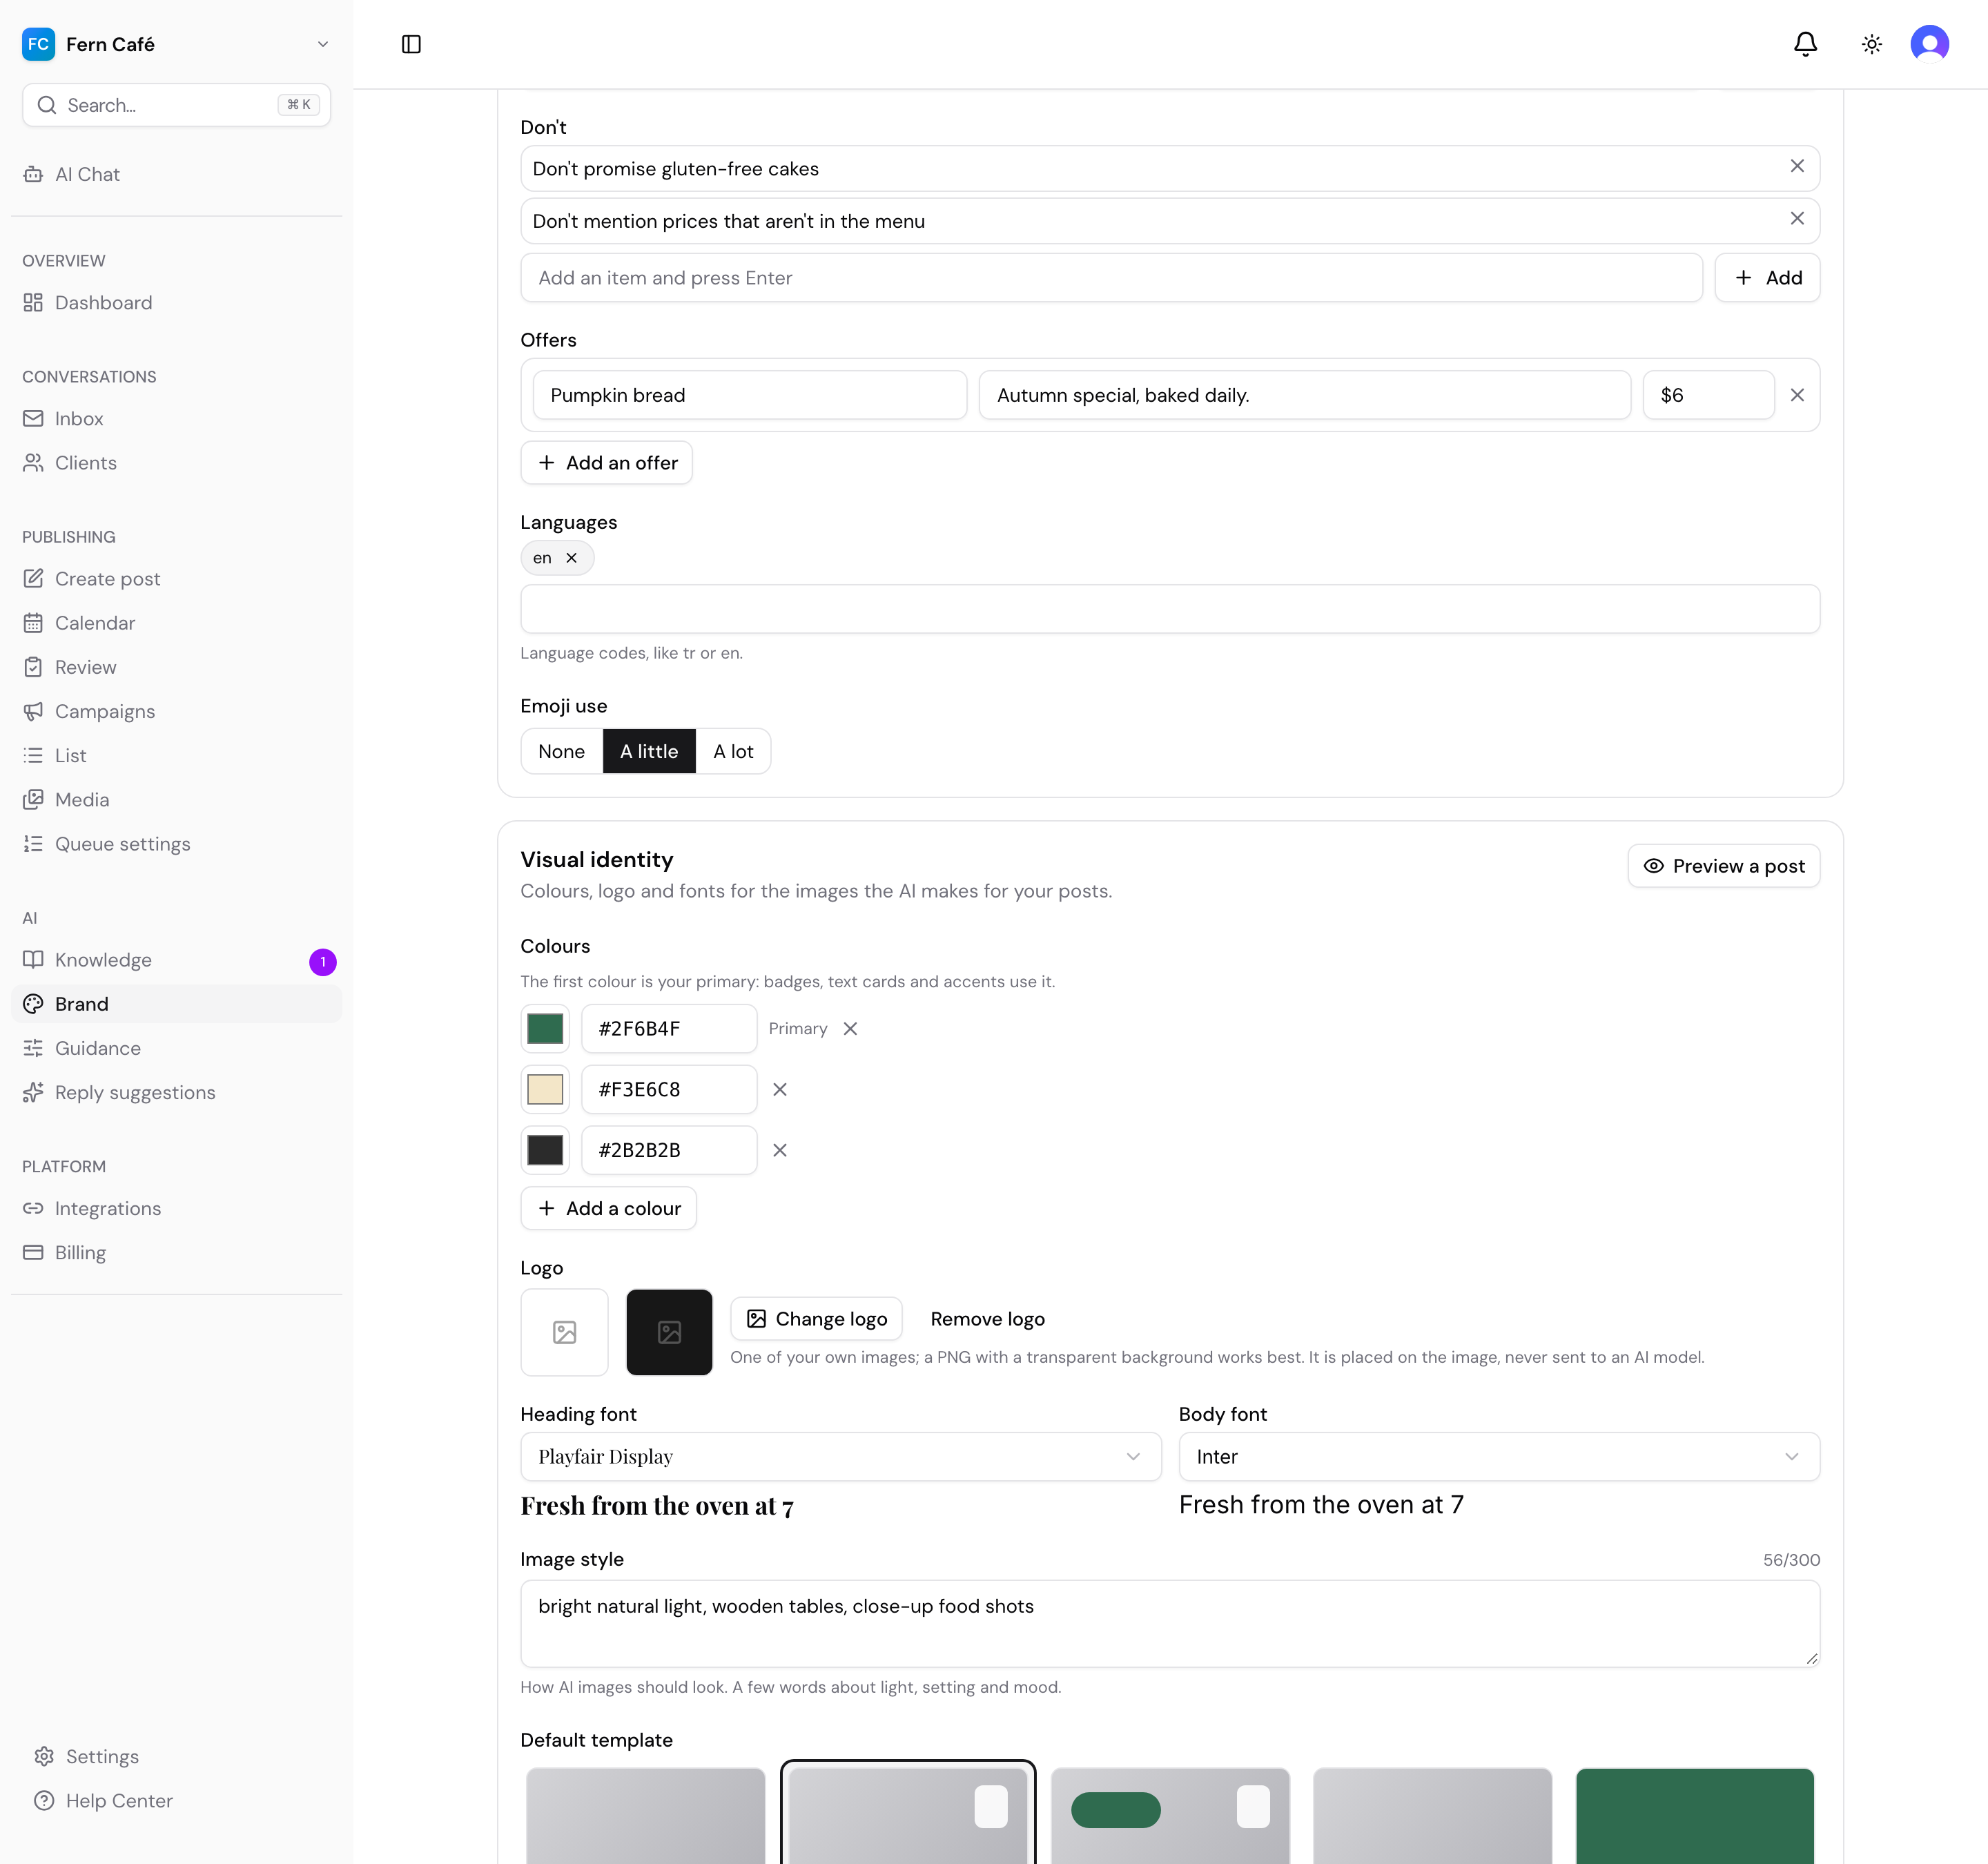Expand the Fern Café workspace switcher

click(x=176, y=44)
